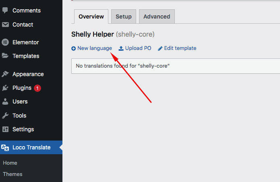Screen dimensions: 280x182
Task: Click the red Plugins update badge
Action: pos(37,88)
